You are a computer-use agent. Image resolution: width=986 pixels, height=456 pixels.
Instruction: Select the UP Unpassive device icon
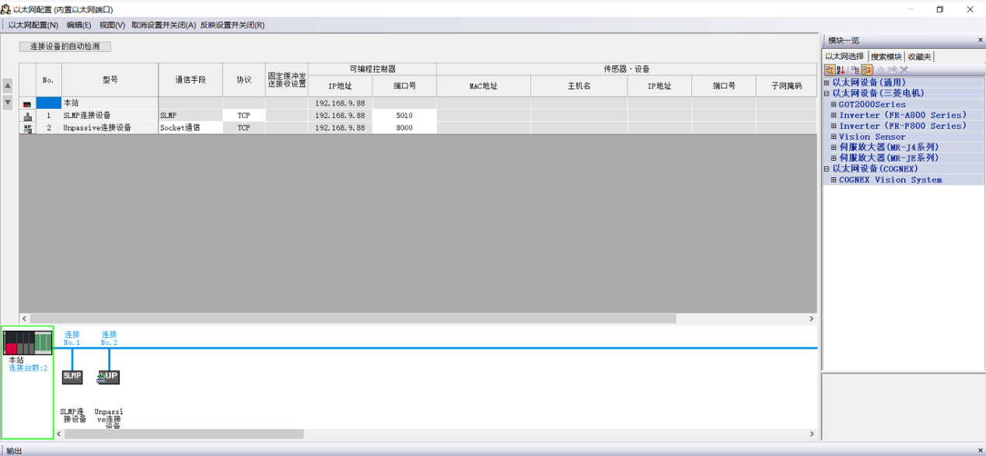click(109, 377)
